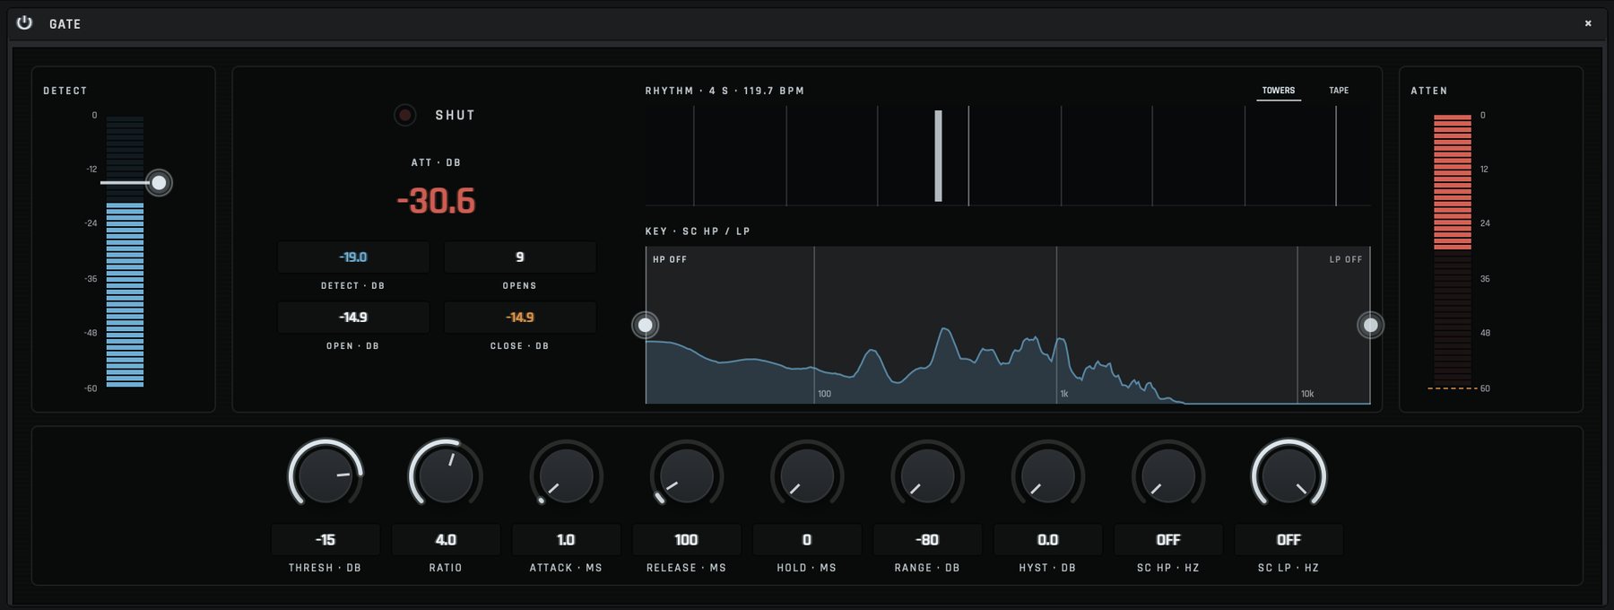Select the 0.0 hysteresis value field

(1047, 540)
